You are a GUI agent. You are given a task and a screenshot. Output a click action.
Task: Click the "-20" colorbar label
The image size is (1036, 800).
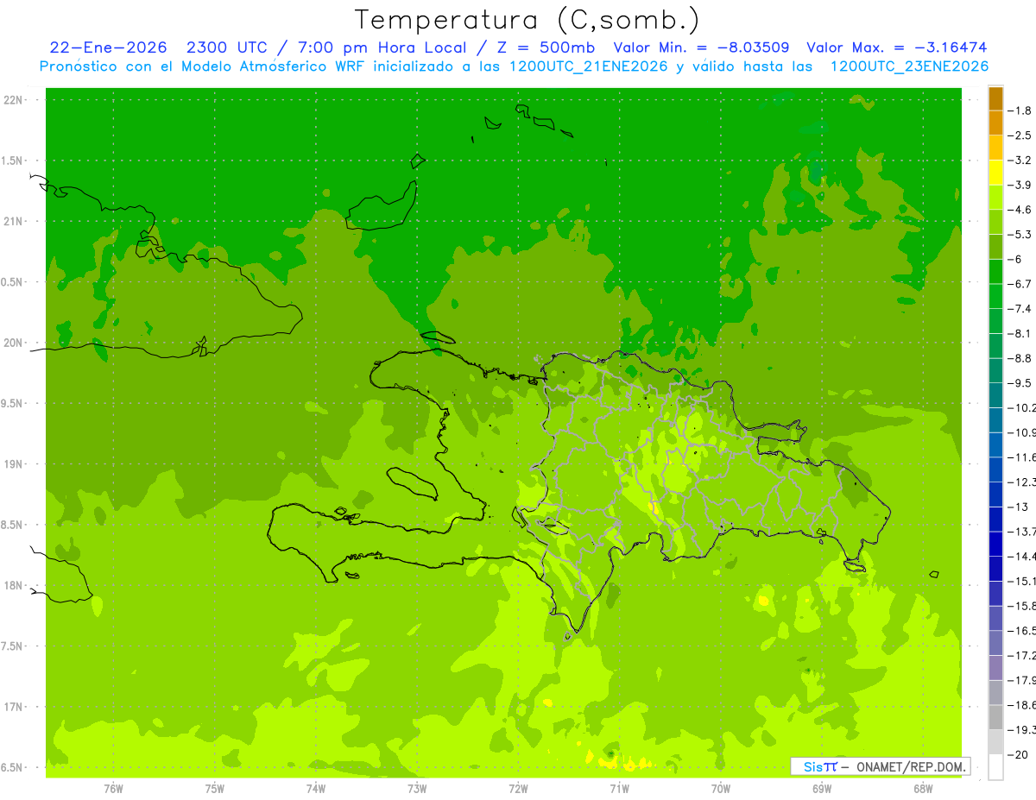pos(1018,754)
